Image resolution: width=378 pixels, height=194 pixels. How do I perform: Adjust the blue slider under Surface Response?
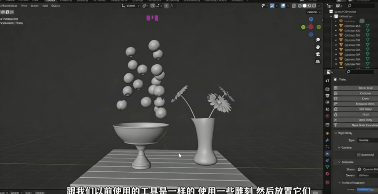tap(368, 190)
